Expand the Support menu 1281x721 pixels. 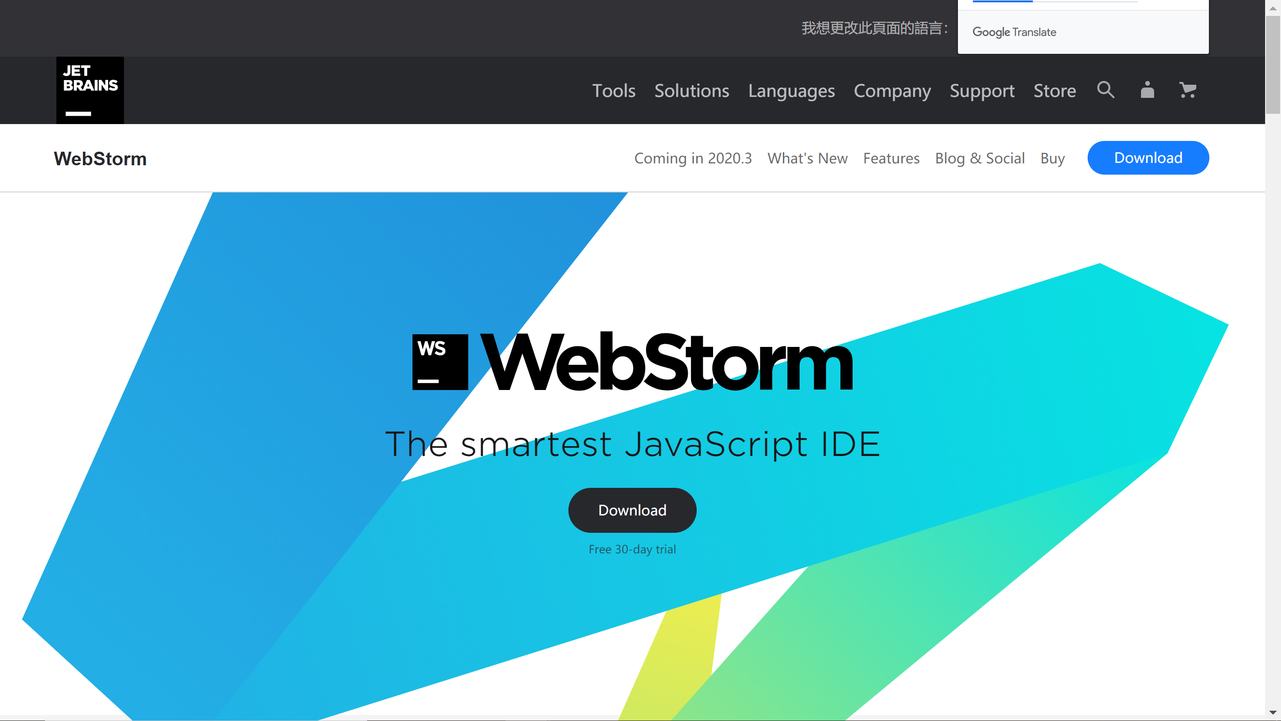(981, 90)
